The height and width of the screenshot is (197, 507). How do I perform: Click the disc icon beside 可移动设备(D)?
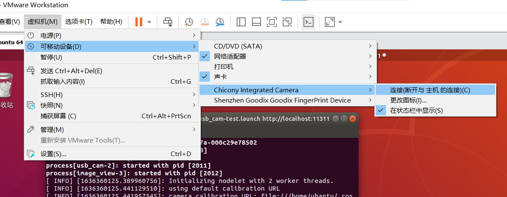pyautogui.click(x=31, y=46)
